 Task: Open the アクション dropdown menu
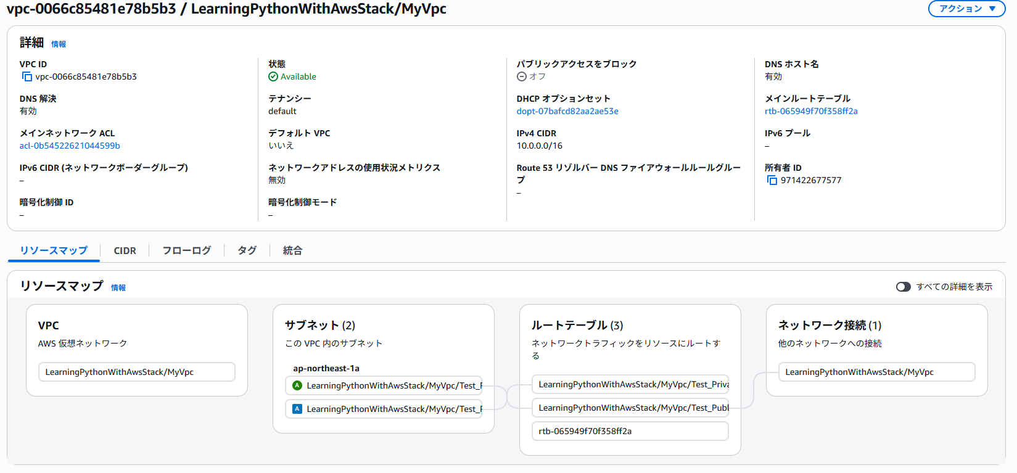[966, 9]
